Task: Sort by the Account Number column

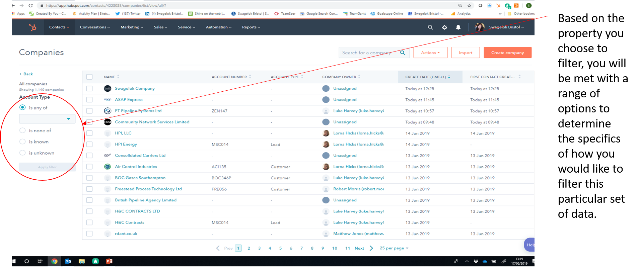Action: pyautogui.click(x=231, y=77)
